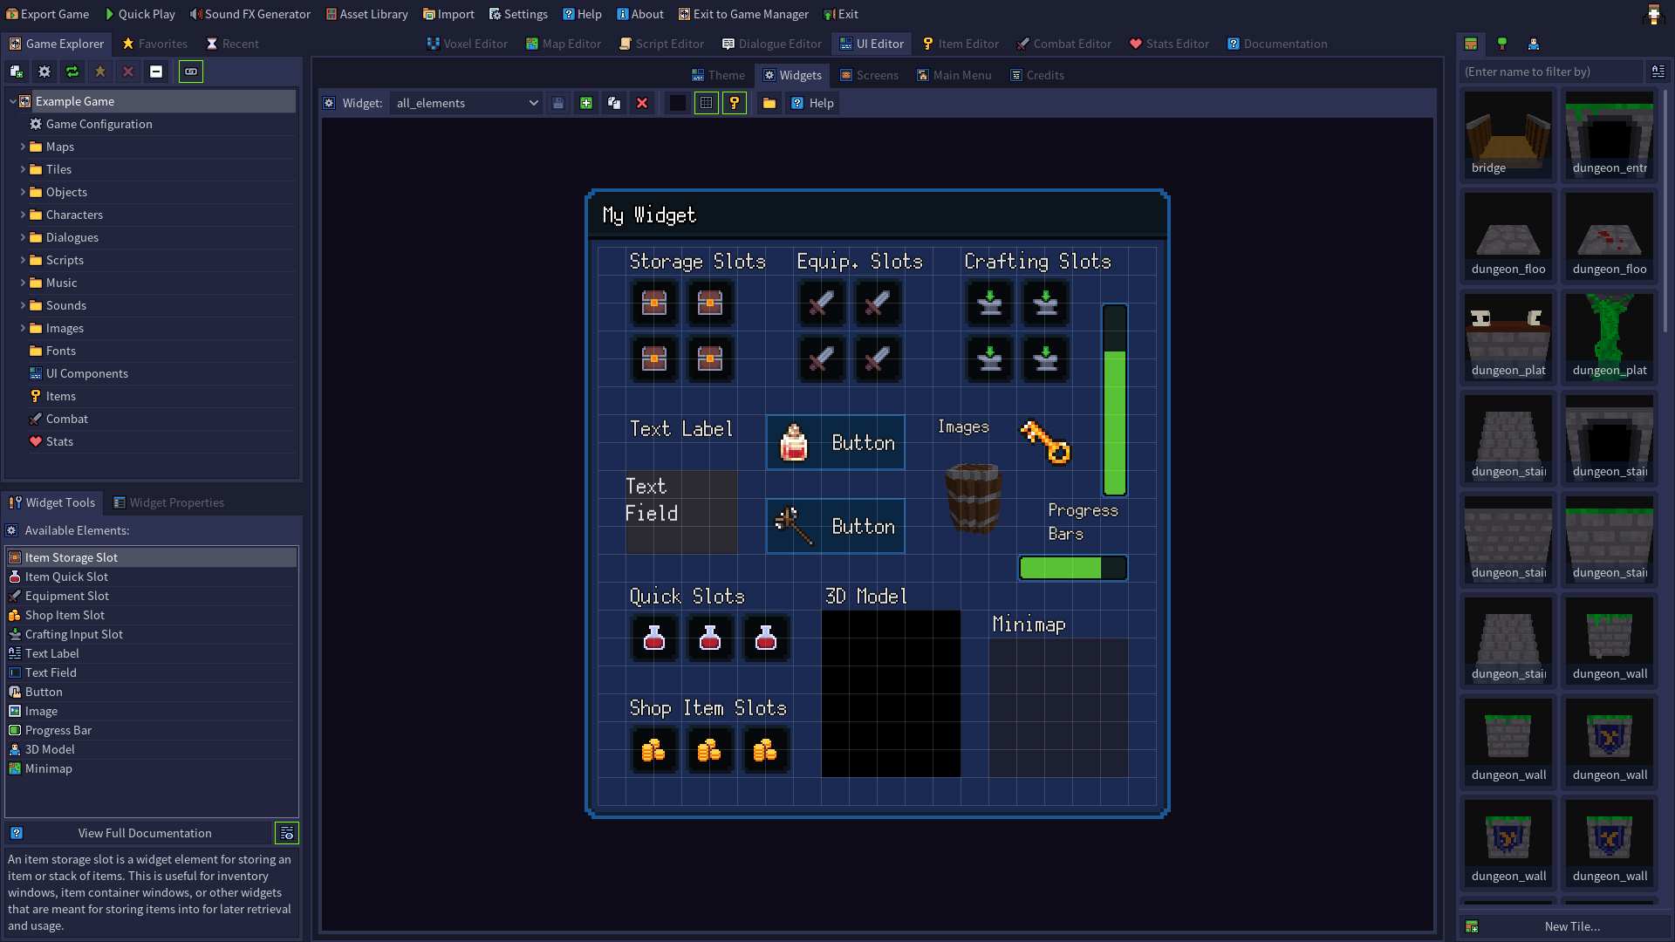Select the Crafting Input Slot element
Screen dimensions: 1675x942
click(x=152, y=634)
